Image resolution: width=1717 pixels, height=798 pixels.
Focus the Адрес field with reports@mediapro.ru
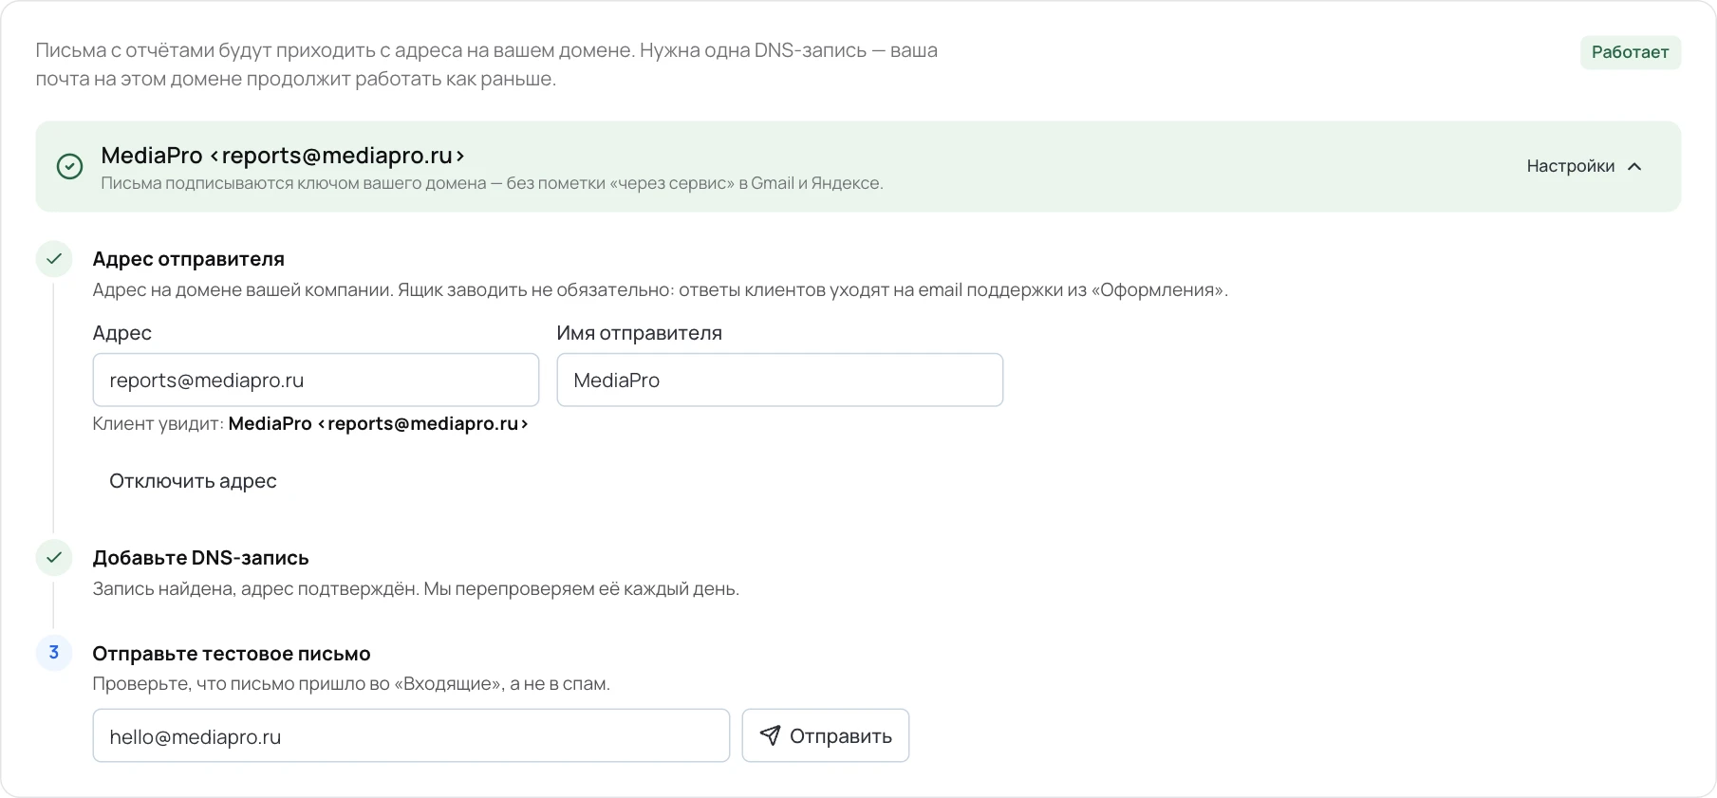(316, 380)
